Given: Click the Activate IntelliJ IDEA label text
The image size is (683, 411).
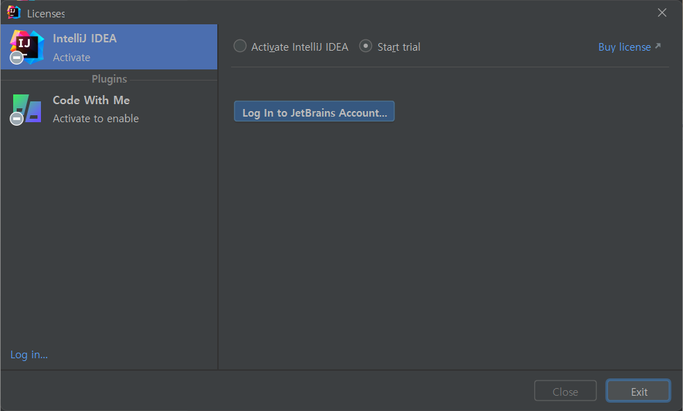Looking at the screenshot, I should coord(300,47).
